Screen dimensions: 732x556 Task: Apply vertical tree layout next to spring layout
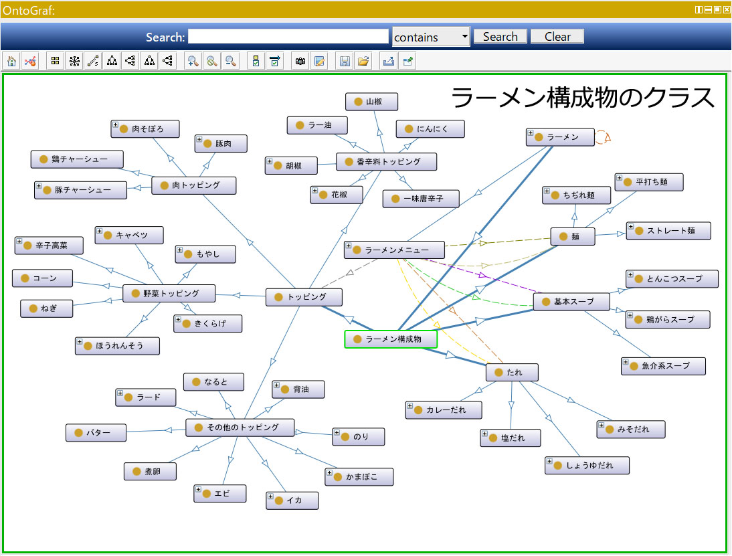pos(112,61)
